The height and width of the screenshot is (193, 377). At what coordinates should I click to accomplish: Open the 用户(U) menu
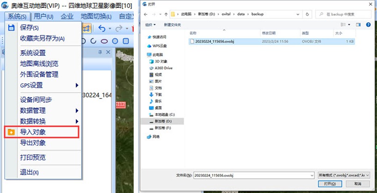(43, 17)
